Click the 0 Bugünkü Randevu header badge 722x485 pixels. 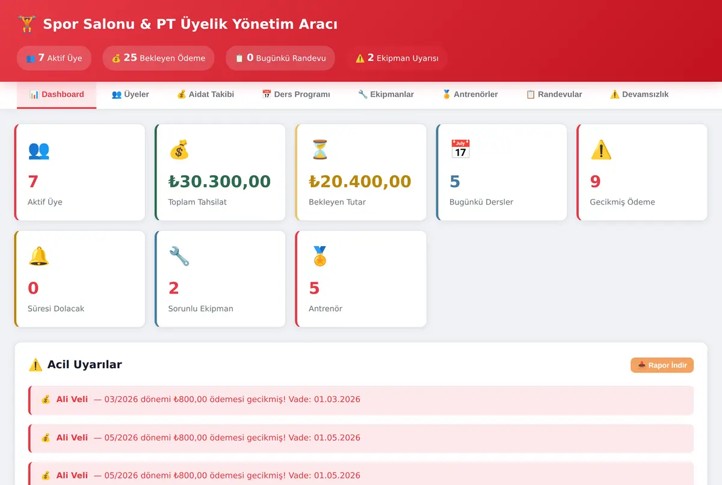pos(280,58)
